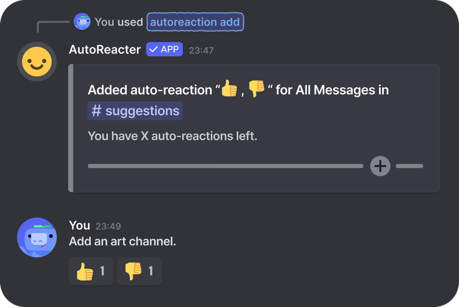Click the long line left of the plus
Viewport: 459px width, 307px height.
point(226,166)
